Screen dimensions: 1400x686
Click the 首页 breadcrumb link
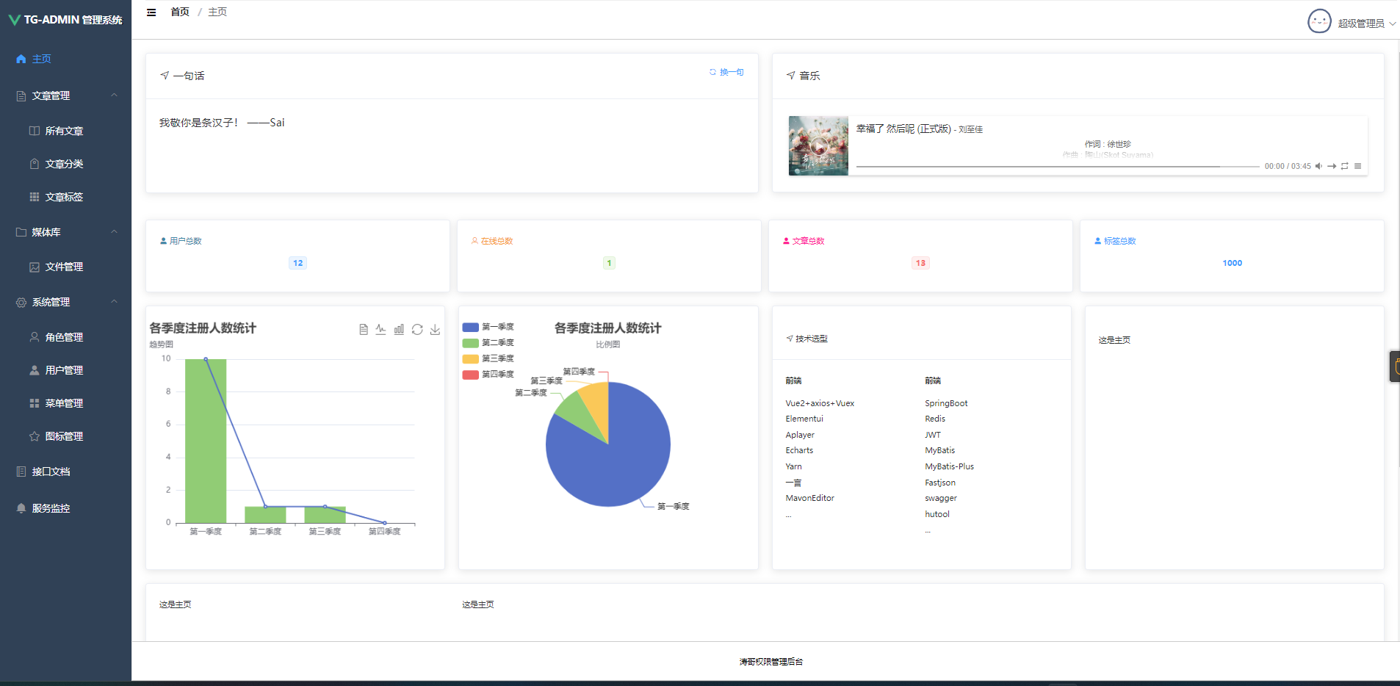(180, 12)
